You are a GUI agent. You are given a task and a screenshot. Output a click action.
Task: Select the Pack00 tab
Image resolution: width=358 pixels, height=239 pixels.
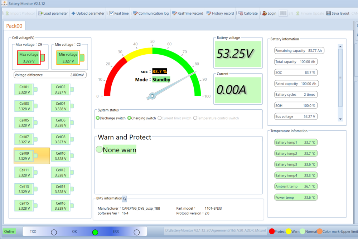point(14,26)
